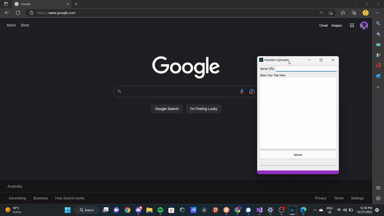Open the About link on Google page
The width and height of the screenshot is (384, 216).
(x=11, y=25)
